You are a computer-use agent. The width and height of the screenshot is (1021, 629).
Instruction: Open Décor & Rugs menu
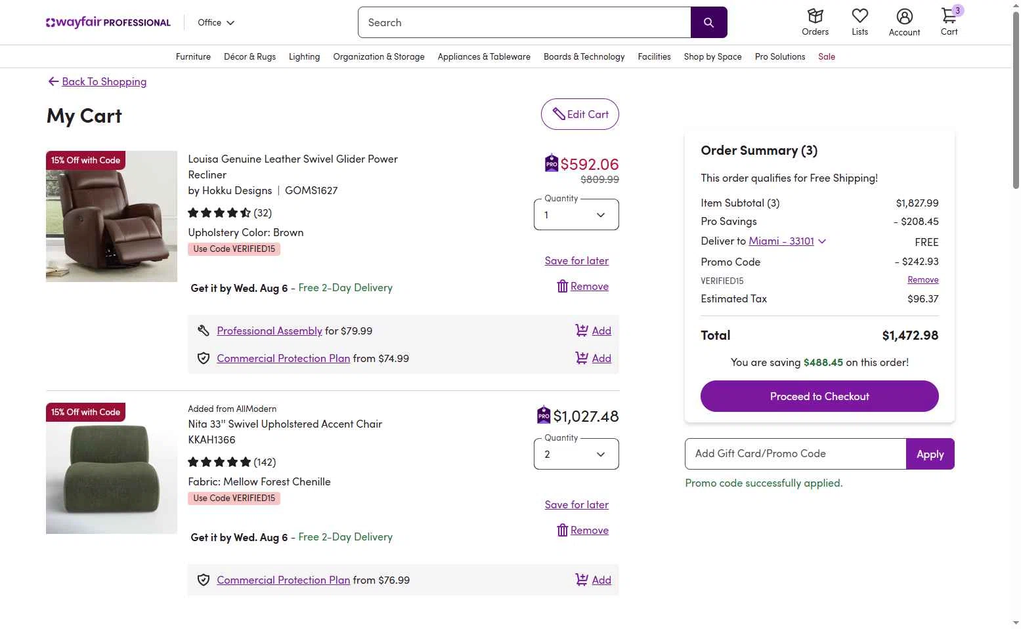click(x=250, y=56)
